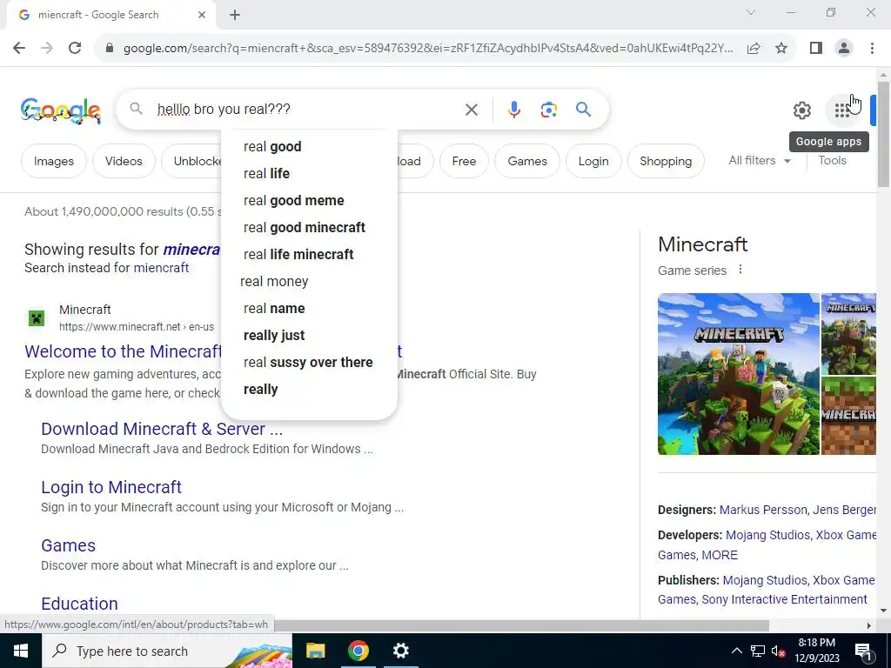Show hidden system tray icons
This screenshot has width=891, height=668.
[736, 651]
